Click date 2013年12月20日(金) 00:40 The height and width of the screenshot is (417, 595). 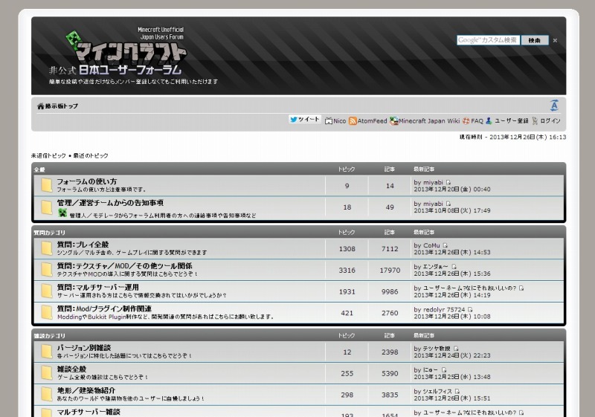click(x=452, y=189)
